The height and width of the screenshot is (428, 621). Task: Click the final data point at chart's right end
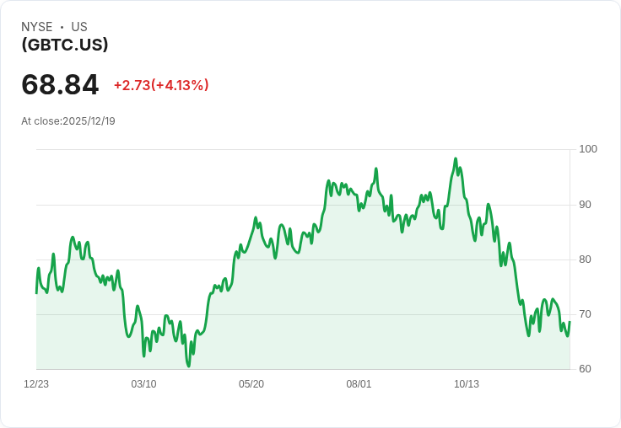(x=570, y=322)
